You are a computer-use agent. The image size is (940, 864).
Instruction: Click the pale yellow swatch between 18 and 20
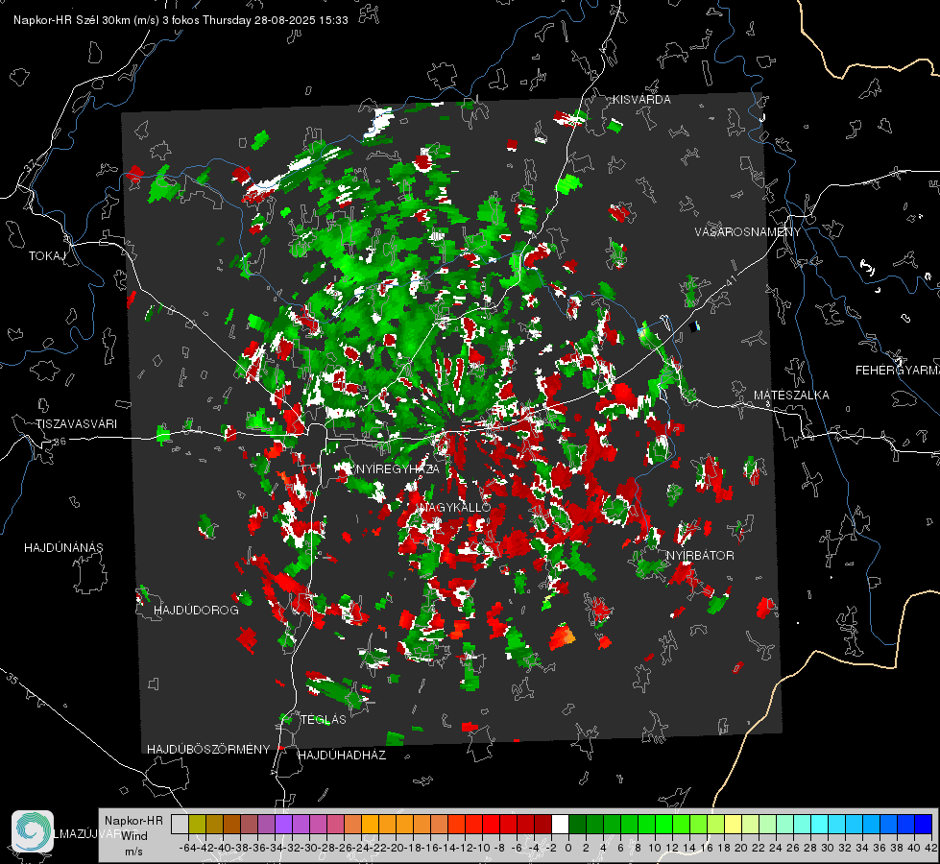point(734,825)
